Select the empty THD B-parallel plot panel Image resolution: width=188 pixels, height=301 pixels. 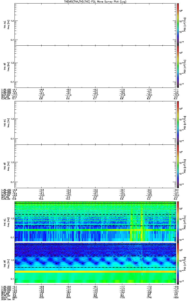pyautogui.click(x=95, y=166)
